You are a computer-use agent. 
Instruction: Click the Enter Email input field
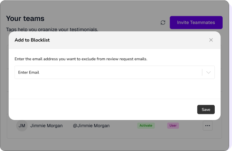[x=114, y=72]
